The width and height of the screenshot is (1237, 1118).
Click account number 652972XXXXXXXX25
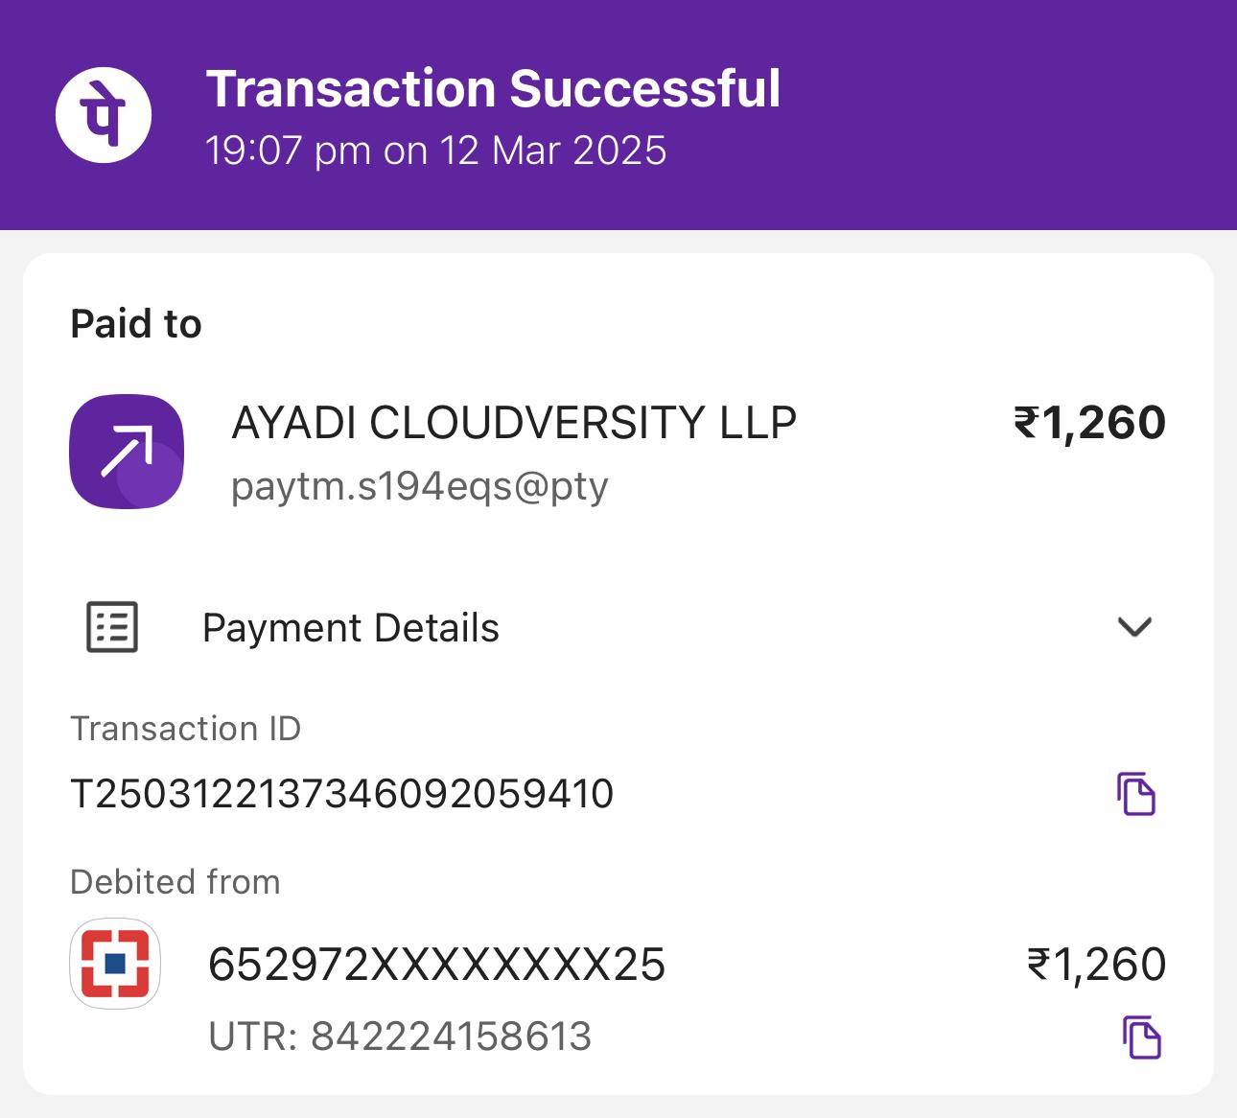tap(436, 965)
